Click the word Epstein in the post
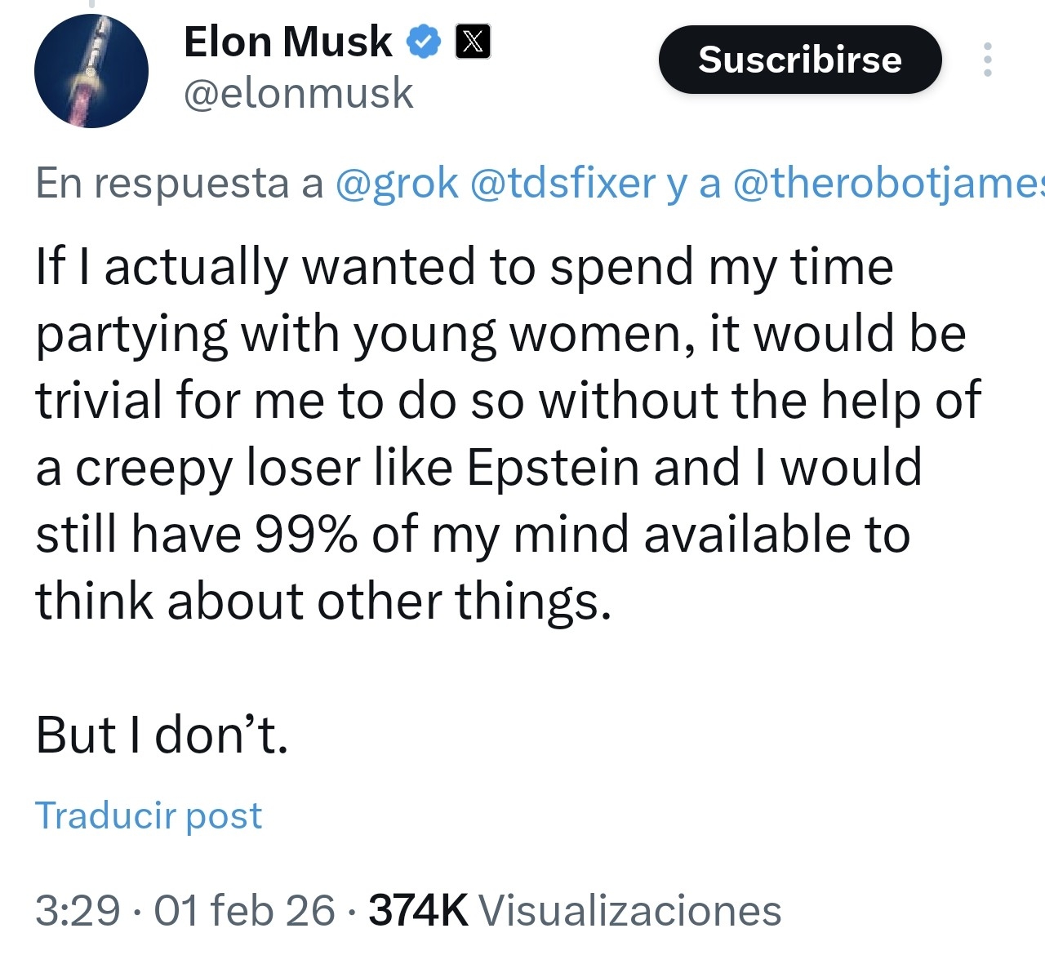 tap(552, 468)
